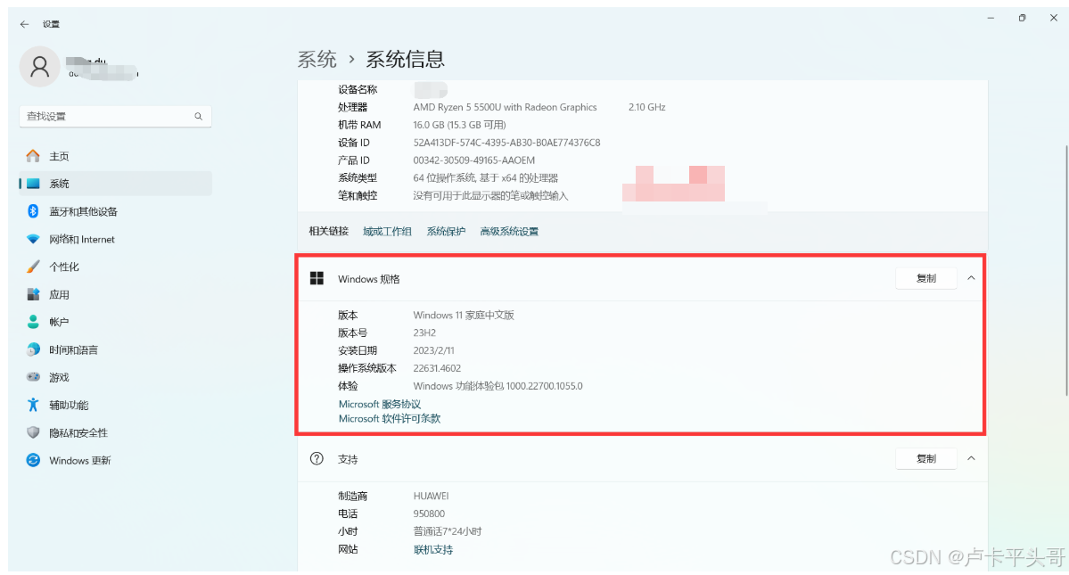This screenshot has width=1069, height=575.
Task: Click the 应用 apps icon
Action: 33,294
